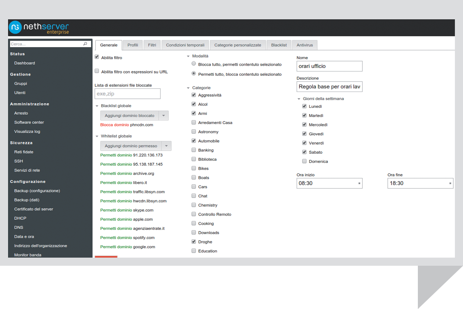Open the Blacklist tab
The height and width of the screenshot is (309, 463).
279,45
